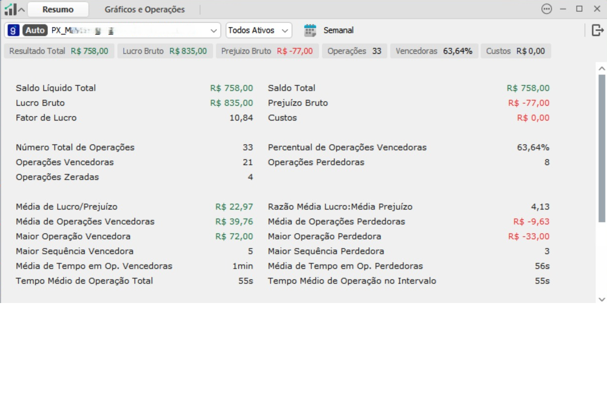Viewport: 607px width, 394px height.
Task: Click Razão Média Lucro:Média Prejuízo value 4,13
Action: tap(541, 207)
